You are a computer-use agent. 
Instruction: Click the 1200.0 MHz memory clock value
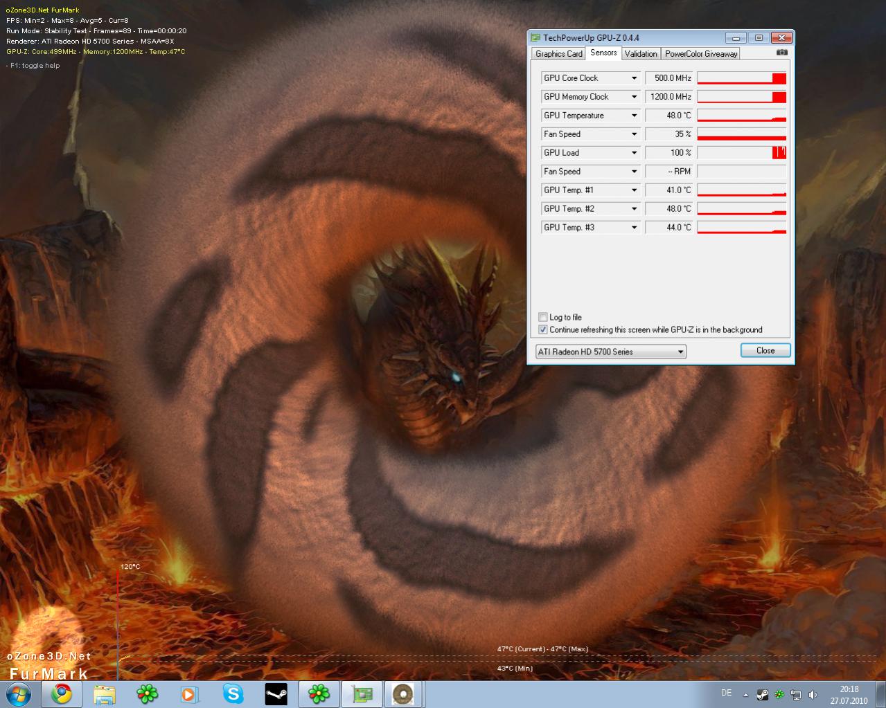pos(669,97)
